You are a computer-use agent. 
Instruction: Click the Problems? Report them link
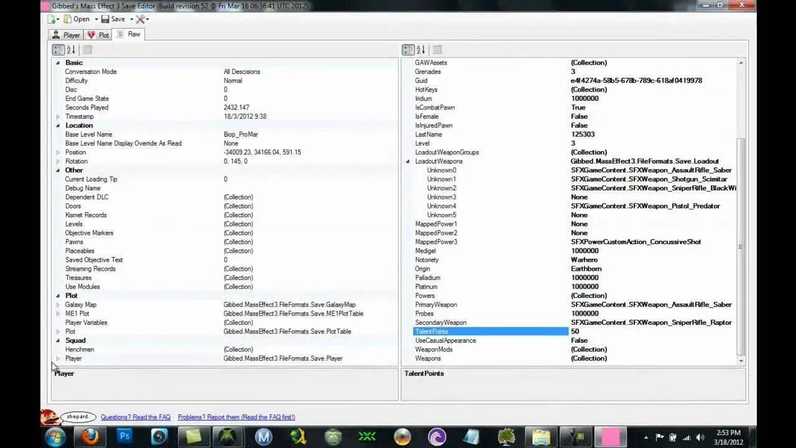pos(236,417)
